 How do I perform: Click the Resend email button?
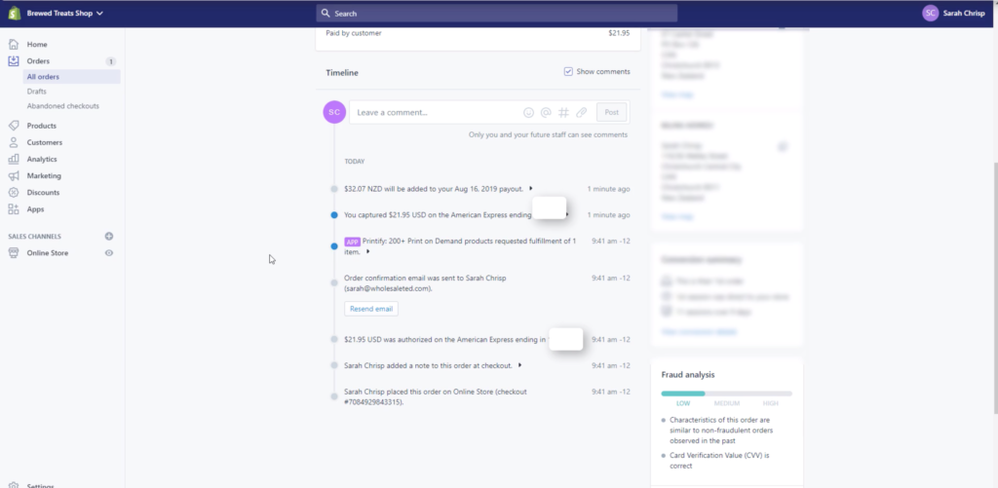pyautogui.click(x=371, y=309)
